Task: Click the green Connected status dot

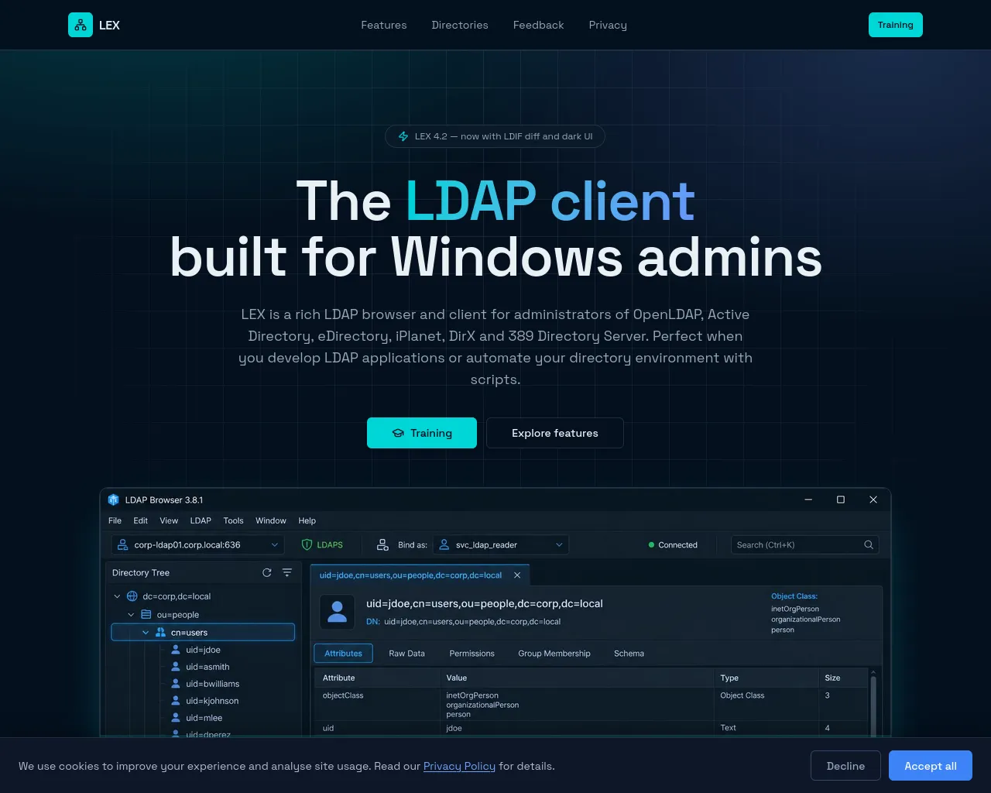Action: pyautogui.click(x=651, y=545)
